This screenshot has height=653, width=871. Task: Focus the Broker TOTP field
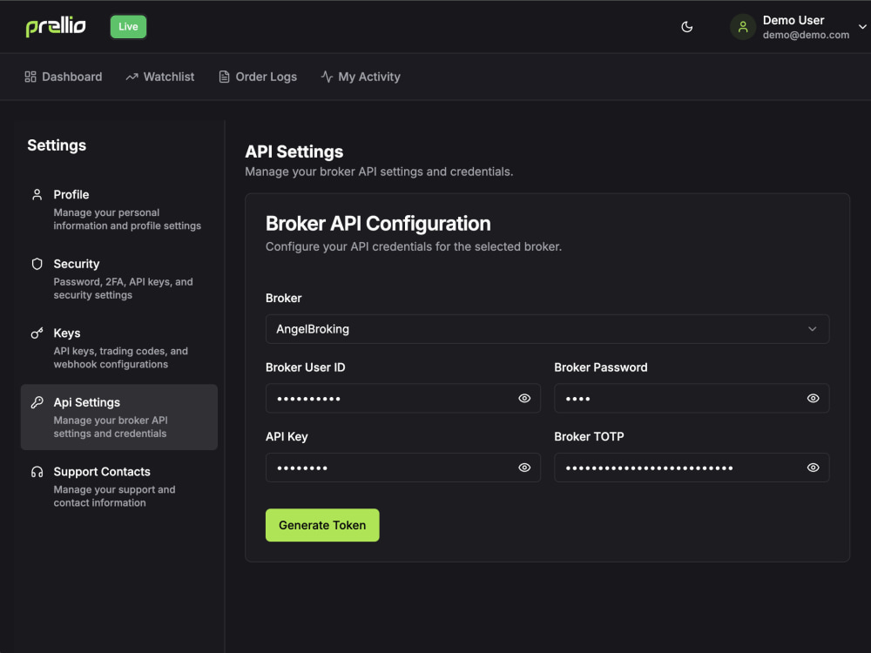pos(692,468)
